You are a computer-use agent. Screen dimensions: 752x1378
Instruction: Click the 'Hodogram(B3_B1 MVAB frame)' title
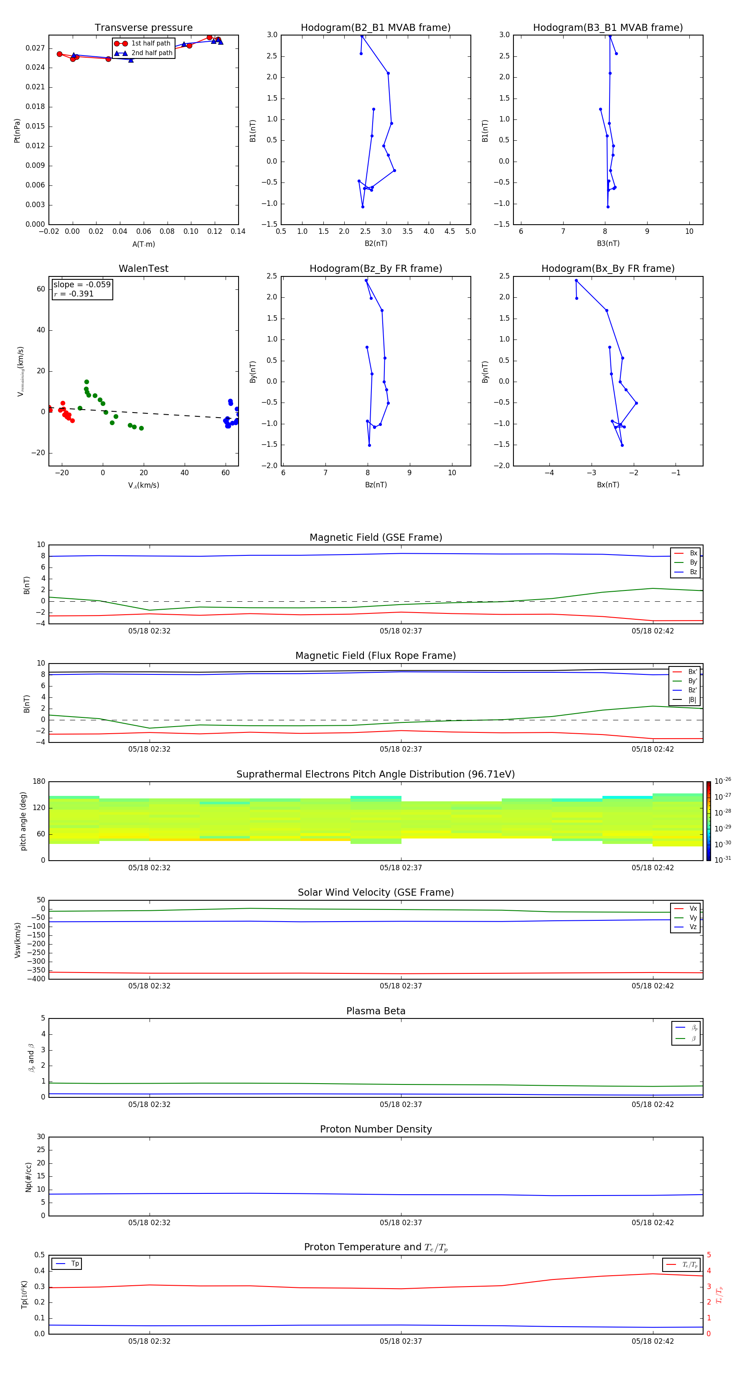[608, 28]
